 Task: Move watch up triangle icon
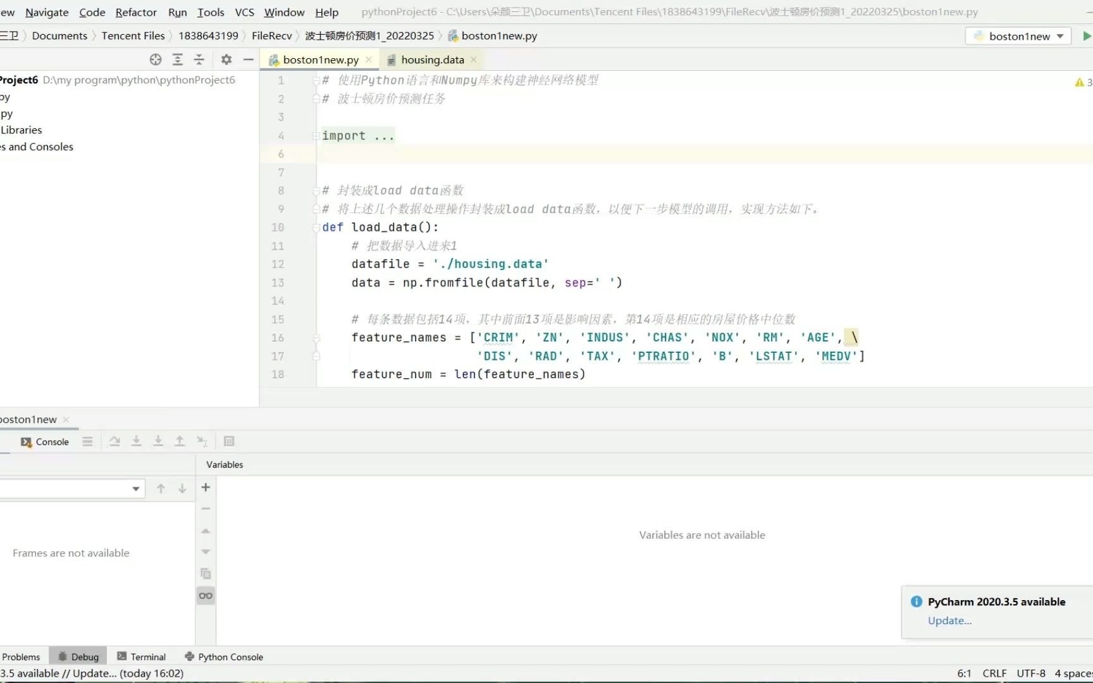coord(206,531)
